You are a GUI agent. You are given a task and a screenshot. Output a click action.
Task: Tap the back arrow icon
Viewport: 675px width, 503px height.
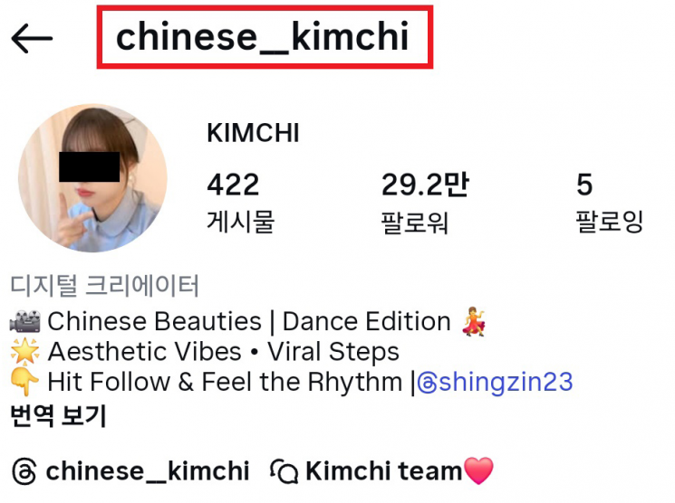pos(32,38)
